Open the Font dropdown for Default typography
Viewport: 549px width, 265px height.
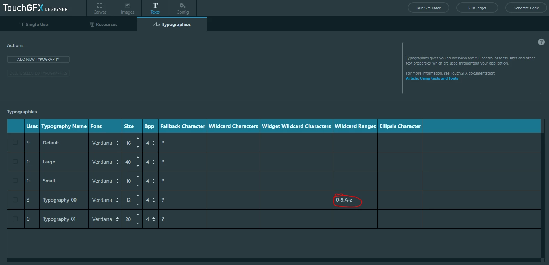point(105,143)
